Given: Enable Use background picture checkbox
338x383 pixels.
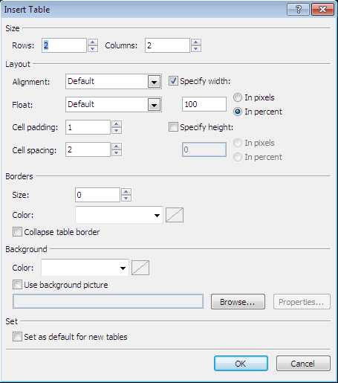Looking at the screenshot, I should pos(17,285).
